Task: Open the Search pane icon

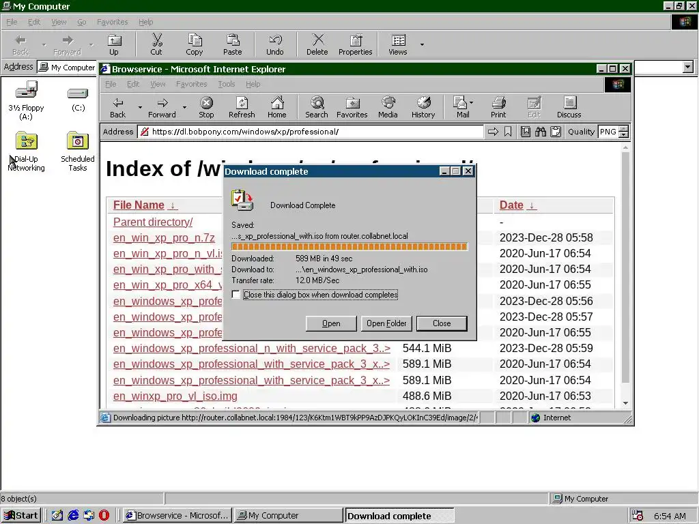Action: click(317, 107)
